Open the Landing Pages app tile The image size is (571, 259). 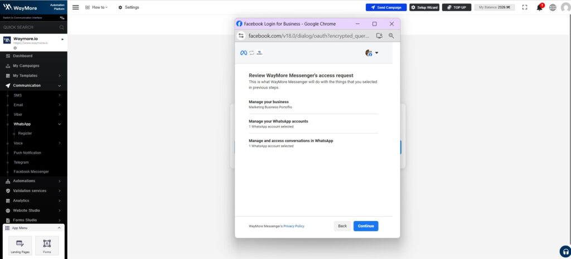coord(20,246)
